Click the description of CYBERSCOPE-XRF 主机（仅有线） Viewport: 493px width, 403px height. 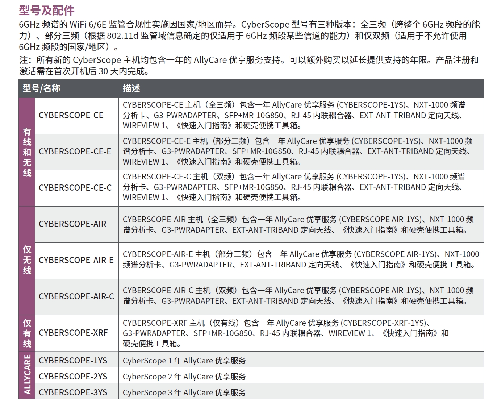[x=286, y=333]
